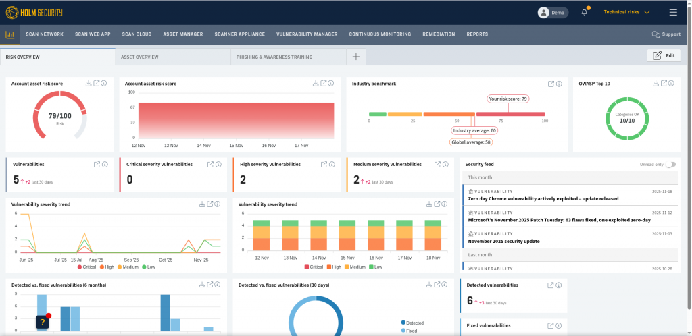Open Detected vs. fixed (30 days) external link
The width and height of the screenshot is (692, 336).
[437, 285]
